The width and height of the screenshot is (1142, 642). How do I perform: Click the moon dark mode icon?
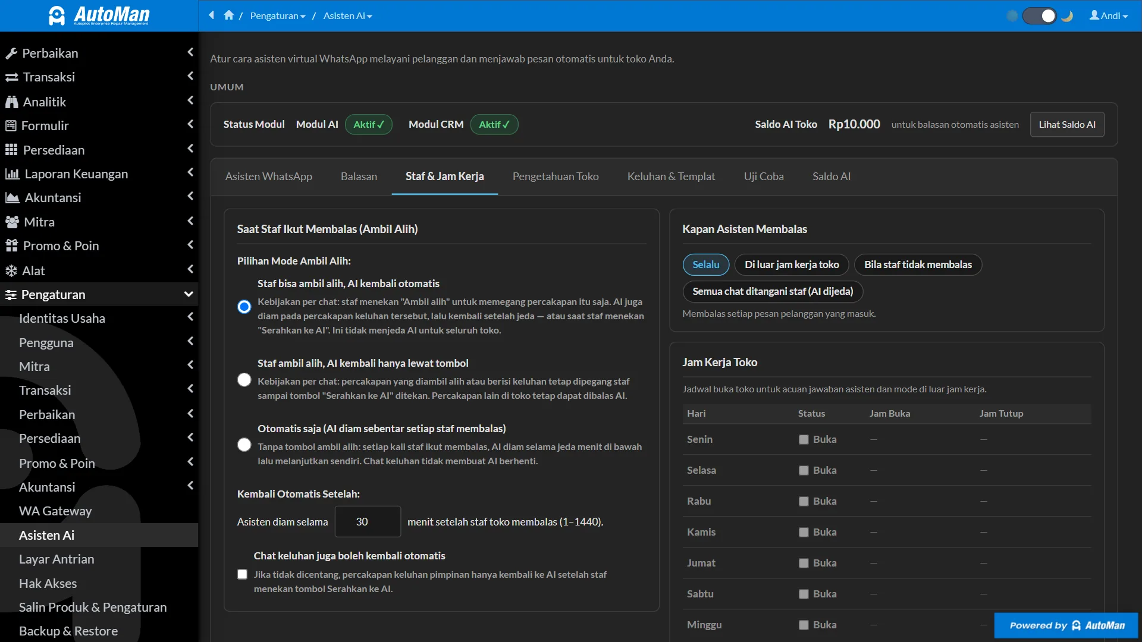pyautogui.click(x=1067, y=16)
